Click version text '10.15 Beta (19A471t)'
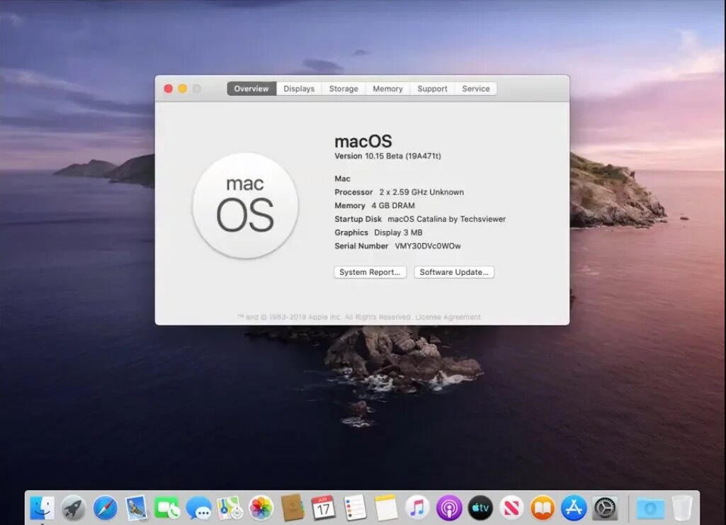This screenshot has width=726, height=525. click(403, 156)
